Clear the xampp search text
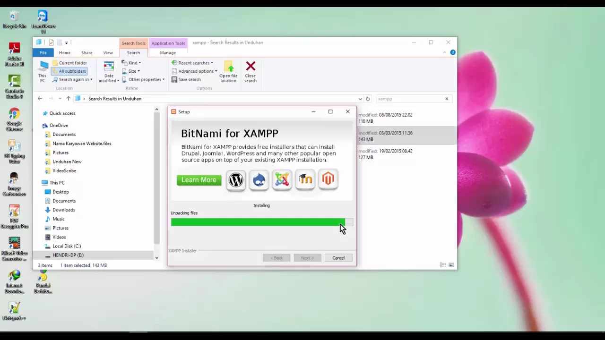The width and height of the screenshot is (605, 340). point(447,99)
